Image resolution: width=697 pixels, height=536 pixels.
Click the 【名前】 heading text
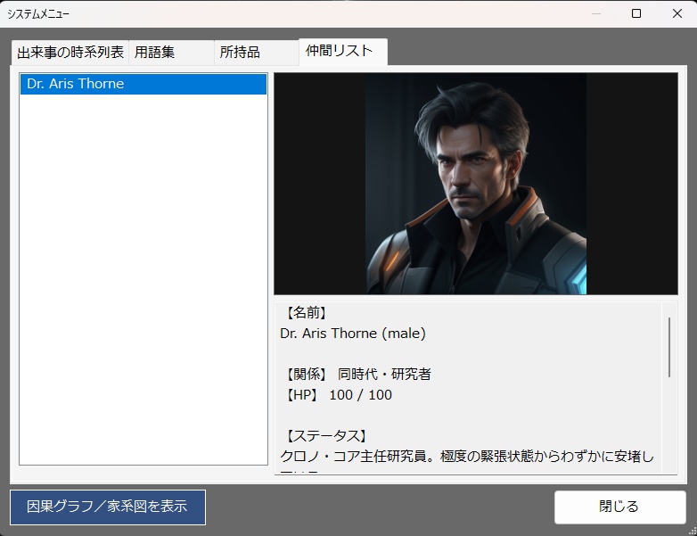tap(306, 313)
